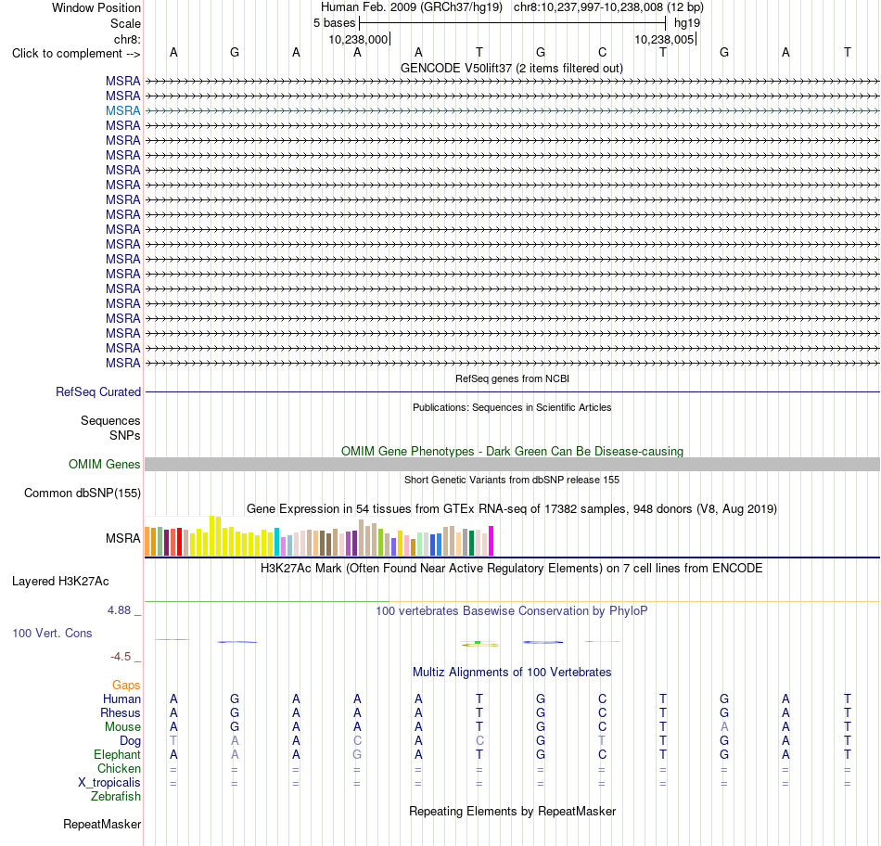Click the chr8:10,237,997-10,238,008 (12 bp) position text
This screenshot has height=846, width=881.
tap(608, 7)
